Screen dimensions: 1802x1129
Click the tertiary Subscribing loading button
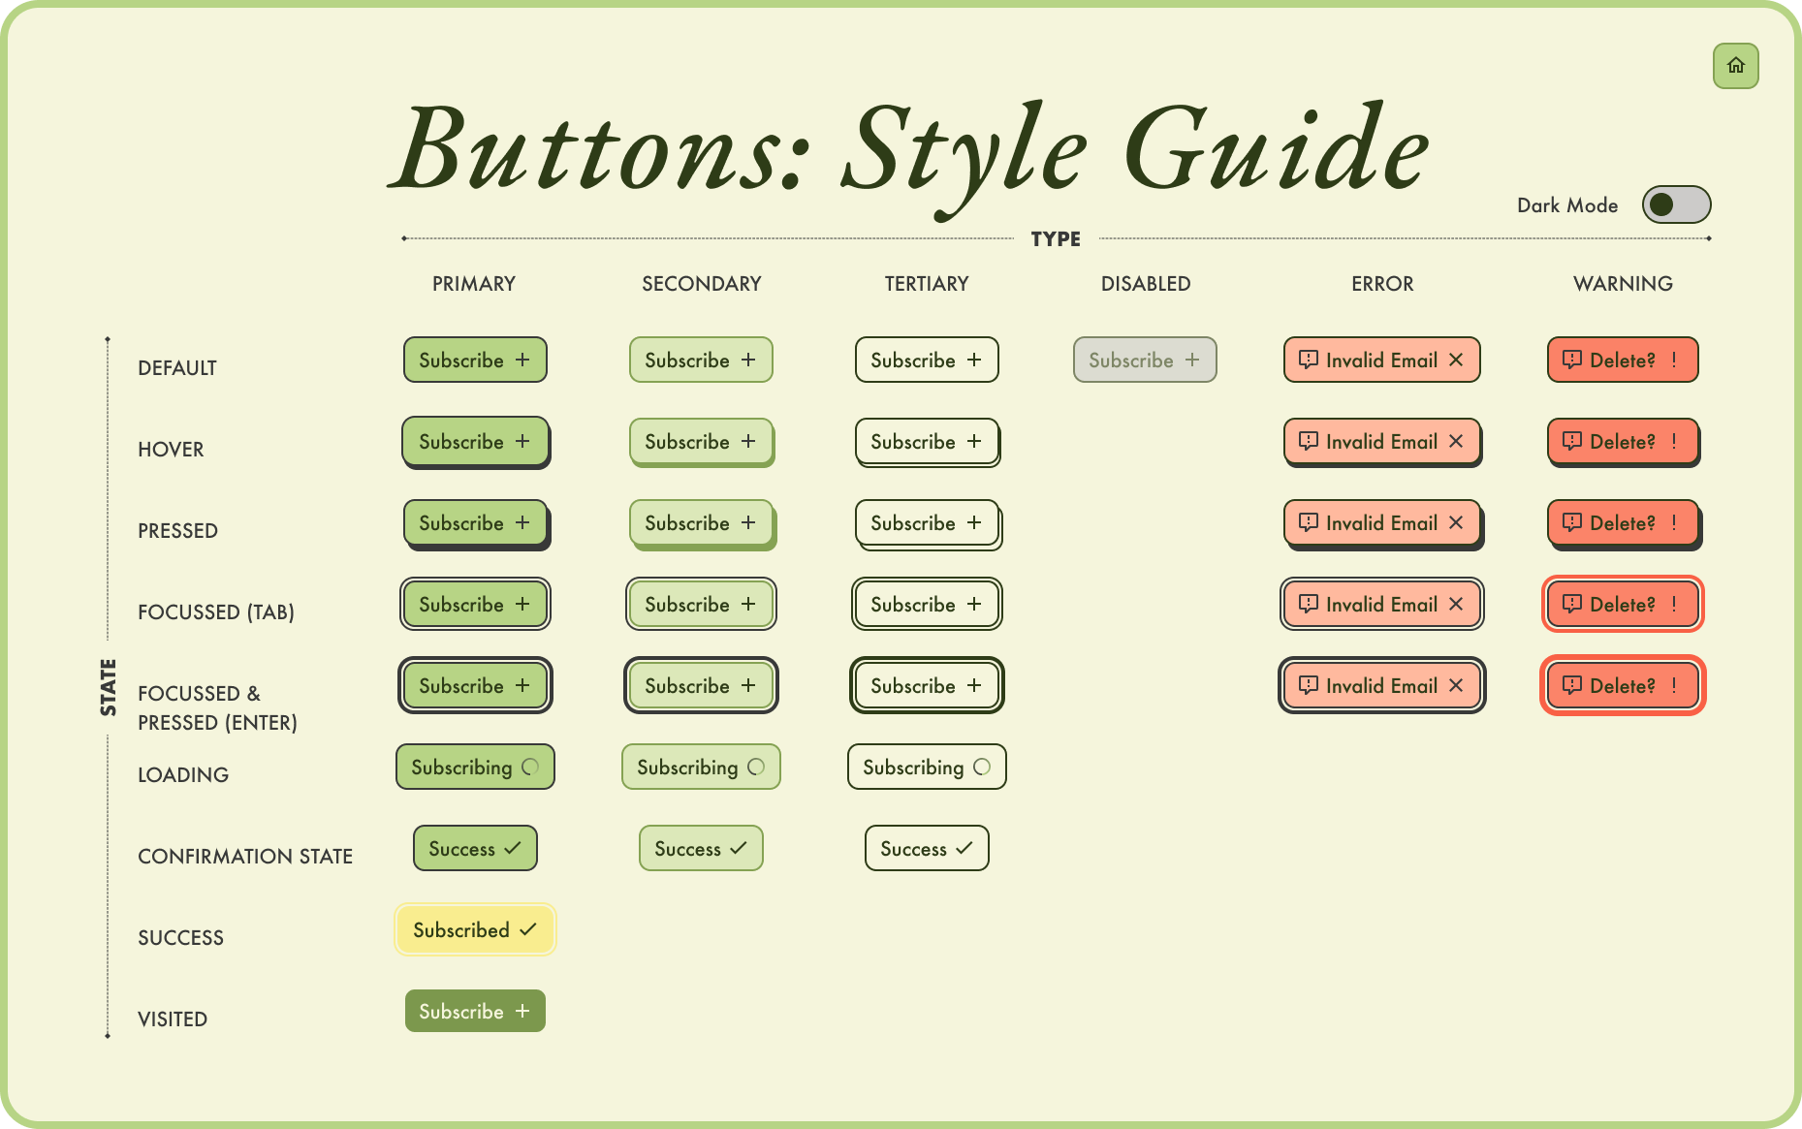pos(926,767)
